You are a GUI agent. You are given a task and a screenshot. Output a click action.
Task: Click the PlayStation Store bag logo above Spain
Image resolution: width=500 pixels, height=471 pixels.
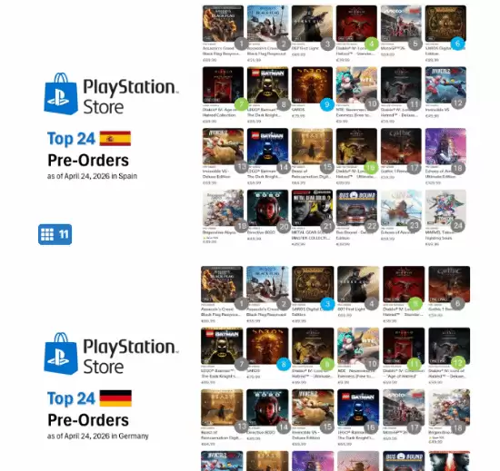pos(61,93)
